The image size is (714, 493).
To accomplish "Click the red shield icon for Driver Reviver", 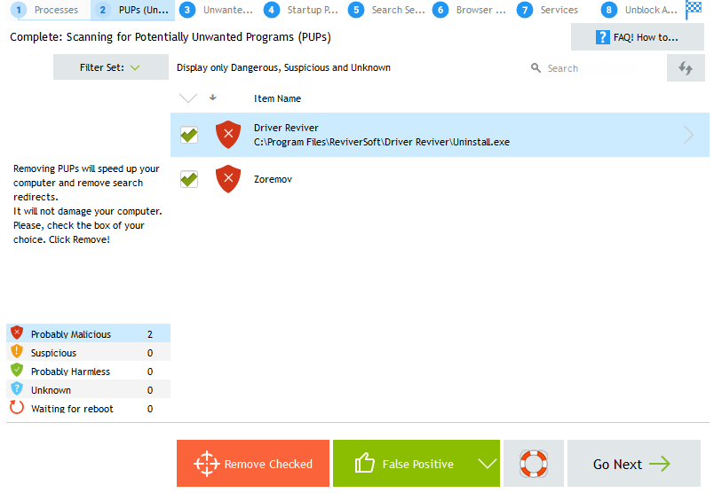I will pos(228,135).
